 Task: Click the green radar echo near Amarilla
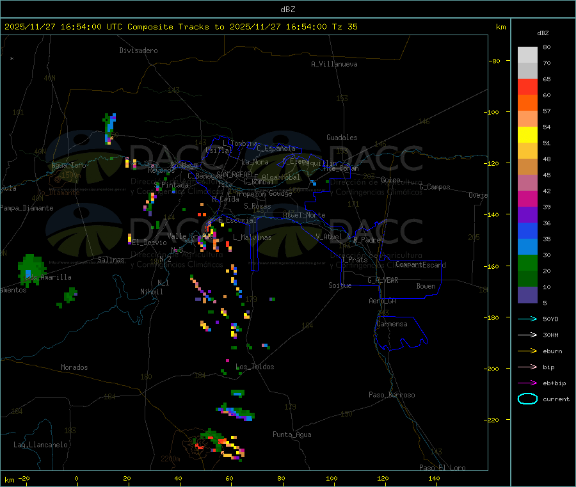point(31,270)
